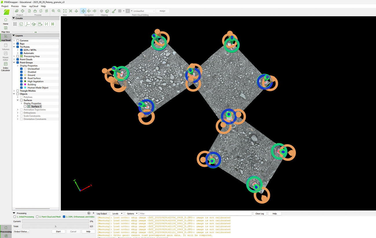Image resolution: width=376 pixels, height=238 pixels.
Task: Click the Start processing button
Action: point(58,231)
